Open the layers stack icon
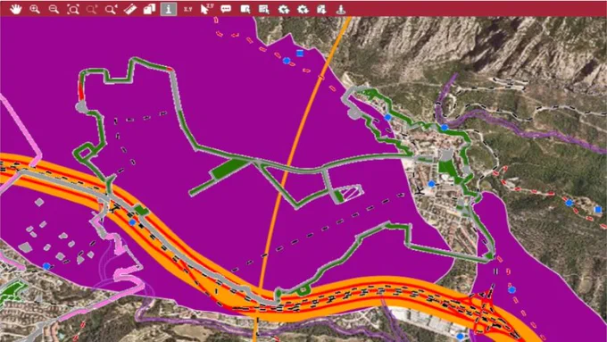This screenshot has width=607, height=342. [x=149, y=9]
